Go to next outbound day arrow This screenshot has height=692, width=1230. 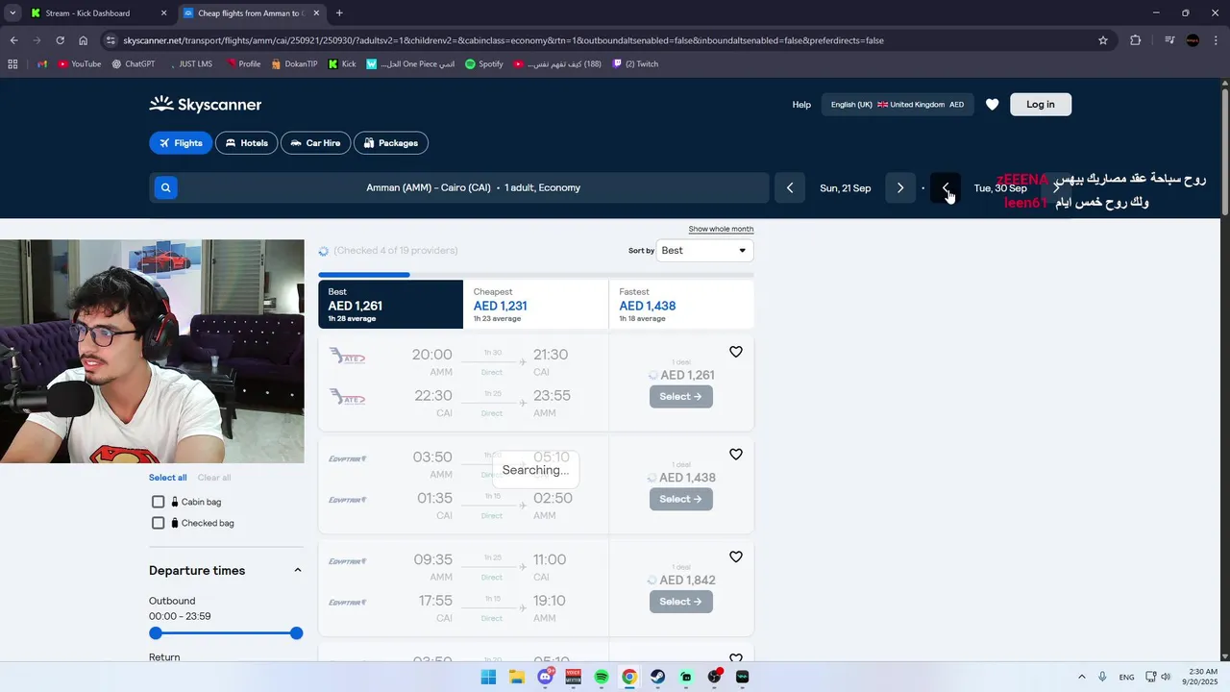coord(900,187)
